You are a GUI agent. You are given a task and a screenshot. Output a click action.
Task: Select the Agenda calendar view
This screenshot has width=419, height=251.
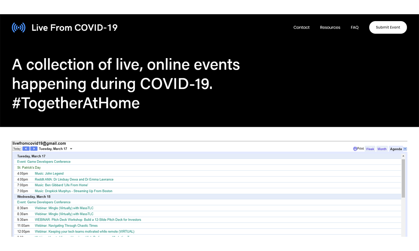[x=395, y=149]
